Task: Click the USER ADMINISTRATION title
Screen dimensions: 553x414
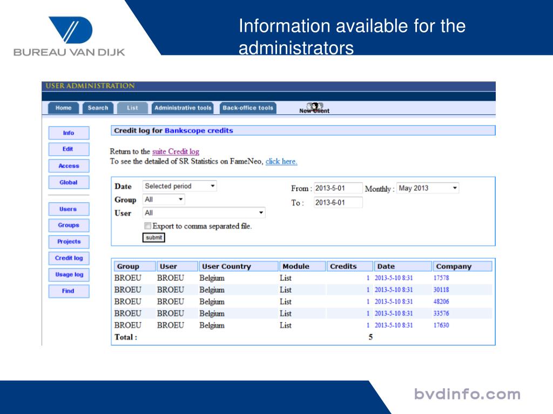Action: 90,86
